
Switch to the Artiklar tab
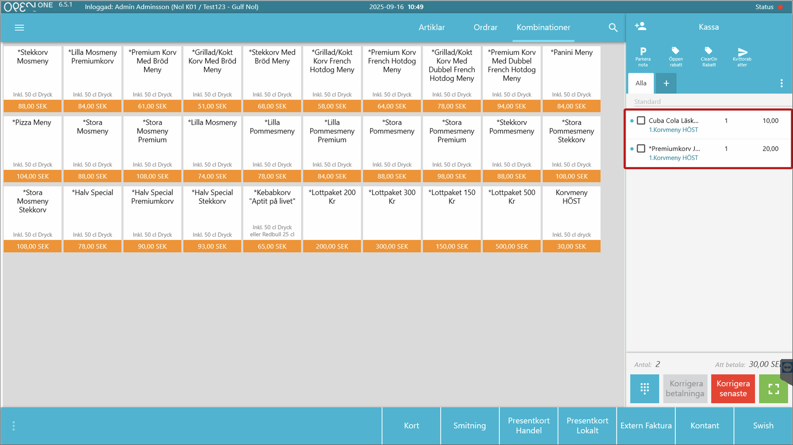pos(432,27)
